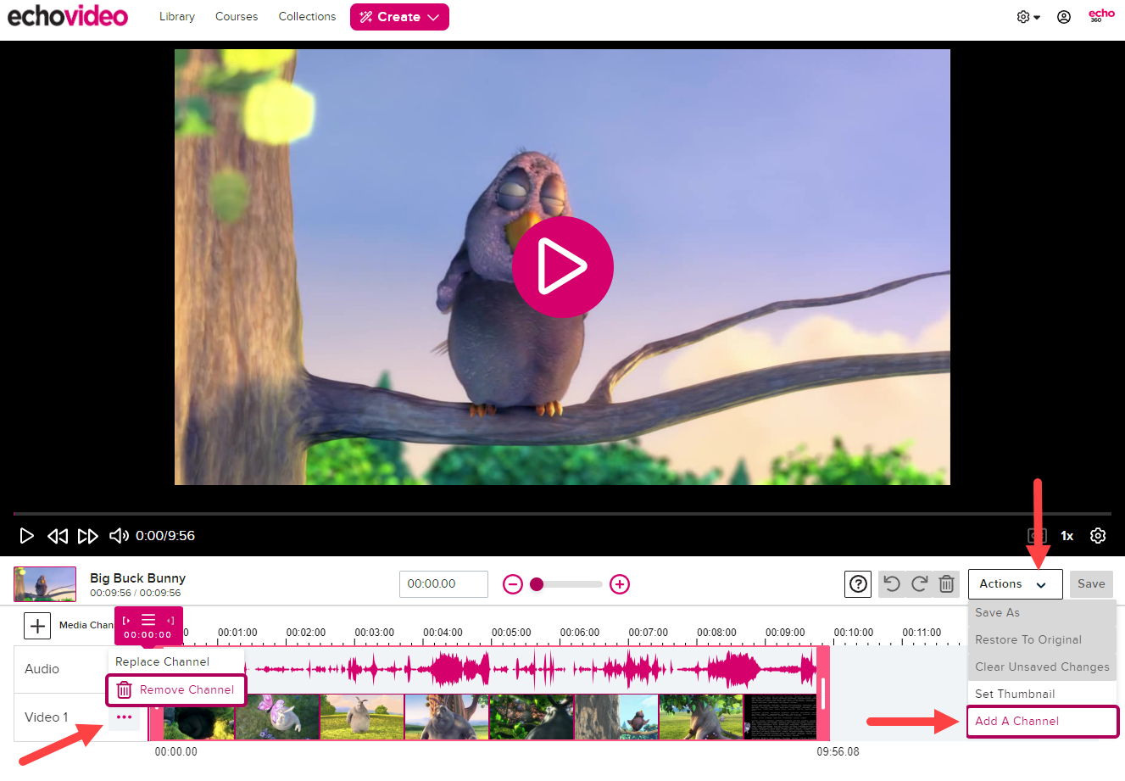Click the 00:09:00 ruler mark
Screen dimensions: 1125x781
click(x=785, y=633)
